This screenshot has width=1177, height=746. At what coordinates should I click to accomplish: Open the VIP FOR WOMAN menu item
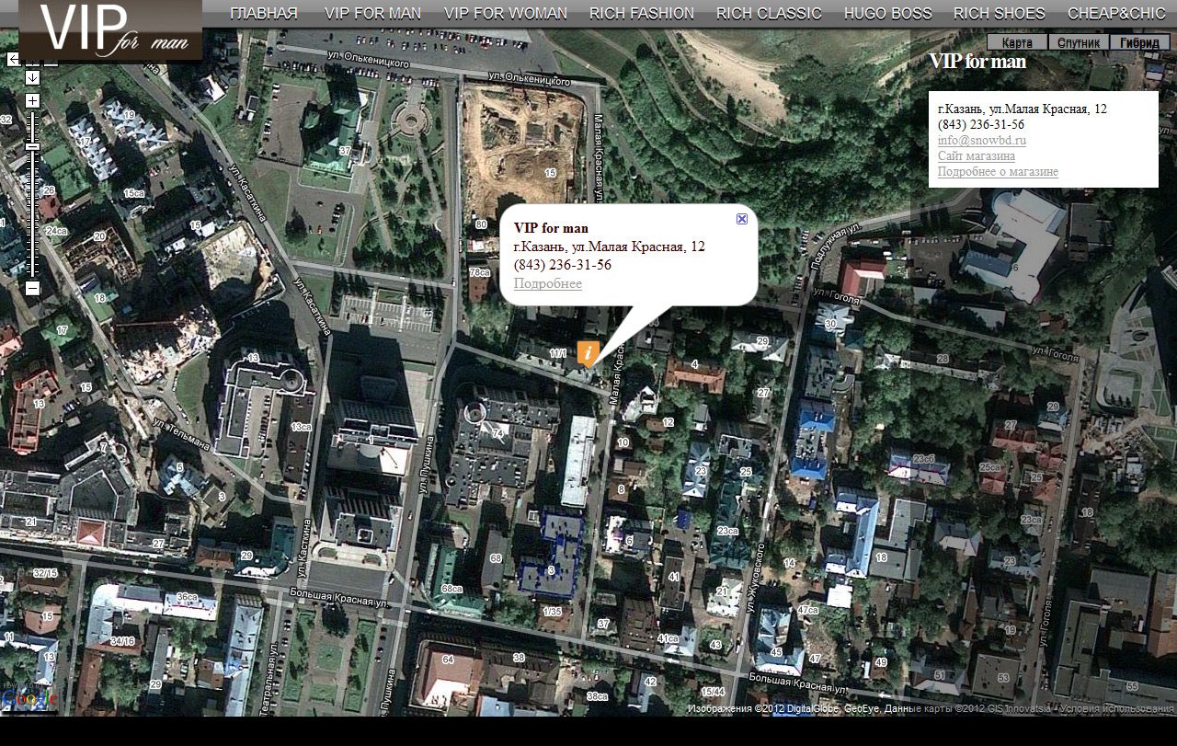click(506, 13)
